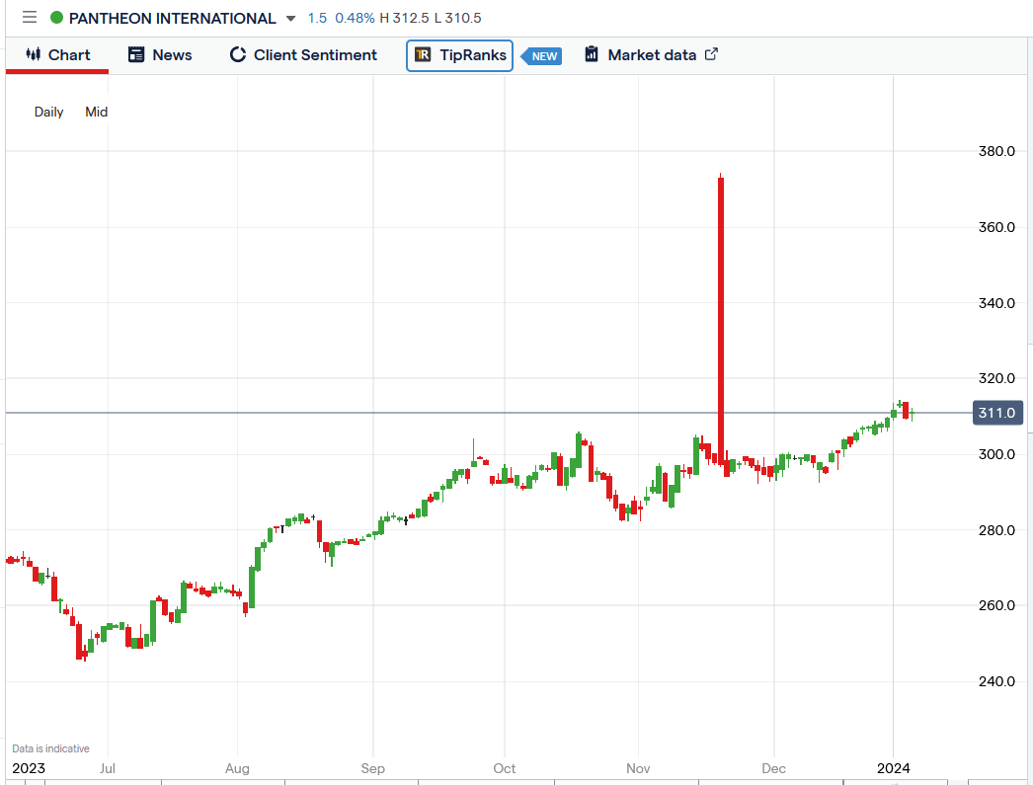
Task: Click the 311.0 current price label
Action: (x=996, y=413)
